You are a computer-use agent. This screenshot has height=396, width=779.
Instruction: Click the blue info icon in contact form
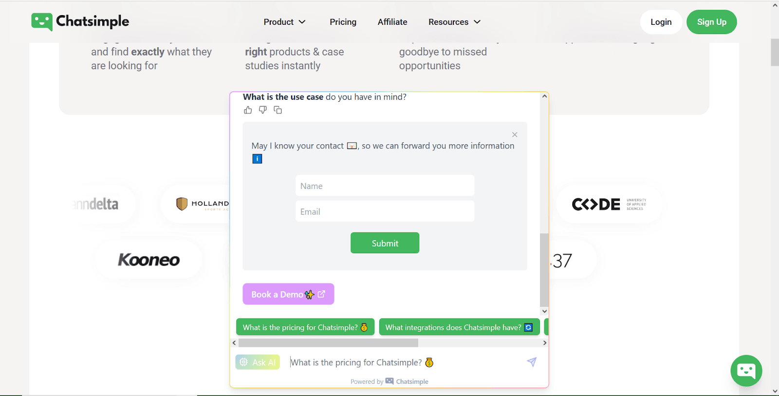pos(257,159)
